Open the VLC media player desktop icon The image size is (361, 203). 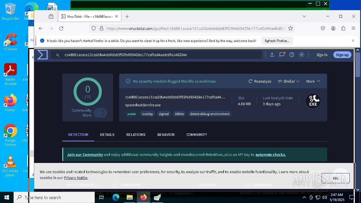point(10,166)
